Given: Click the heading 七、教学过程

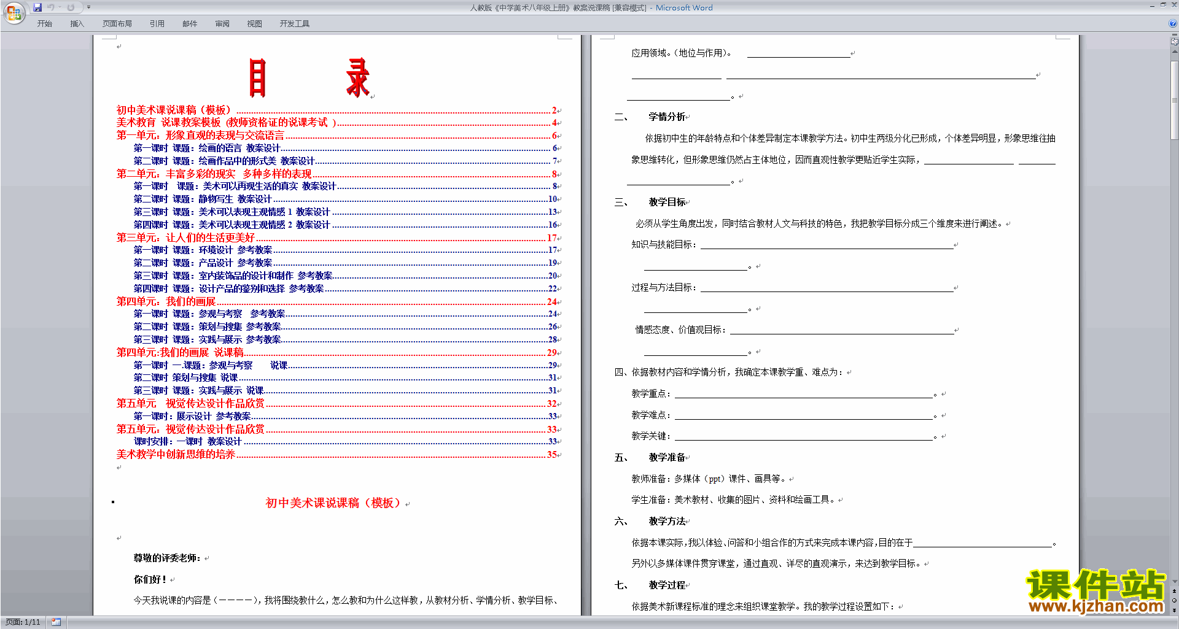Looking at the screenshot, I should pos(650,585).
